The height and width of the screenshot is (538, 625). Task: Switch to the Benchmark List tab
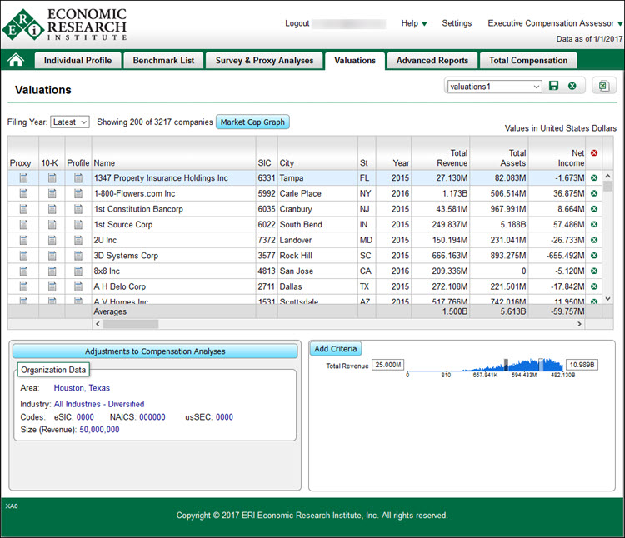(x=163, y=61)
